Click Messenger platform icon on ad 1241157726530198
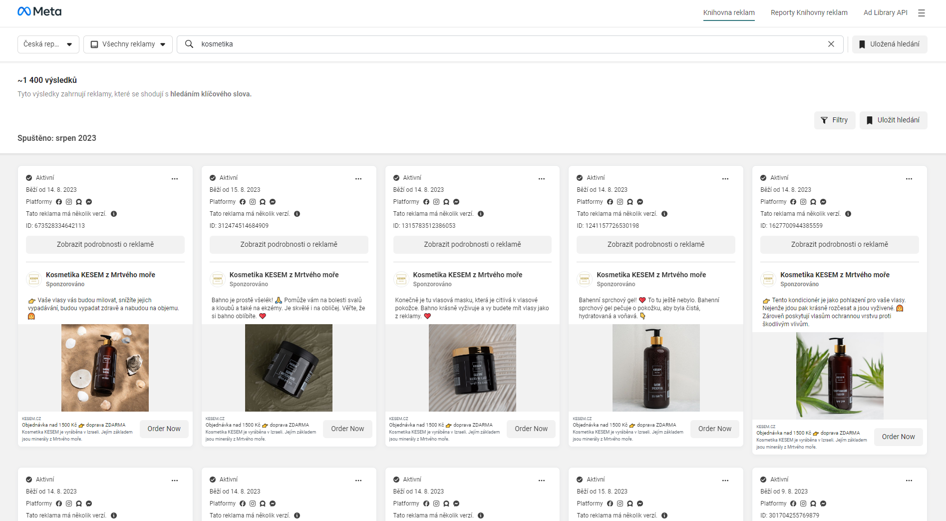946x521 pixels. coord(640,202)
